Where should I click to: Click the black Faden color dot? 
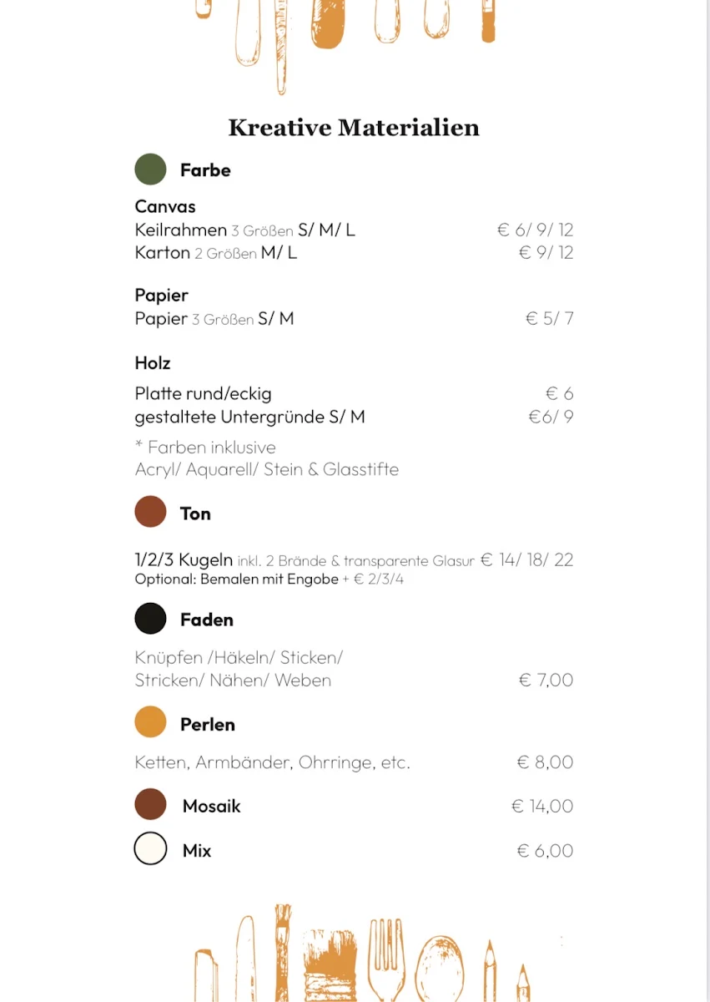pos(150,619)
